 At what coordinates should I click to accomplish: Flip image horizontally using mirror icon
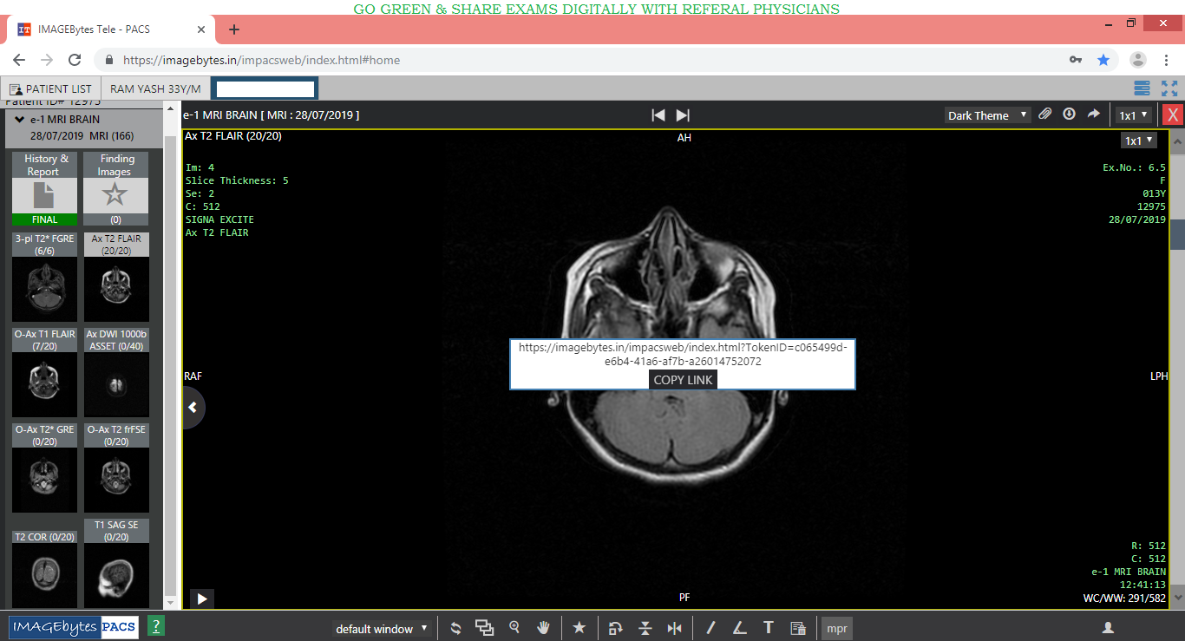pos(674,628)
